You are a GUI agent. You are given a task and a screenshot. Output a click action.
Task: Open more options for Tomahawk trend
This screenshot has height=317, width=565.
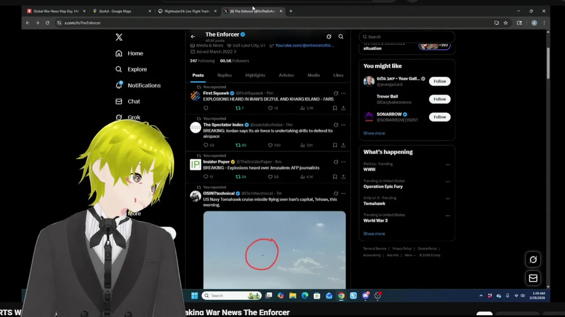click(448, 199)
